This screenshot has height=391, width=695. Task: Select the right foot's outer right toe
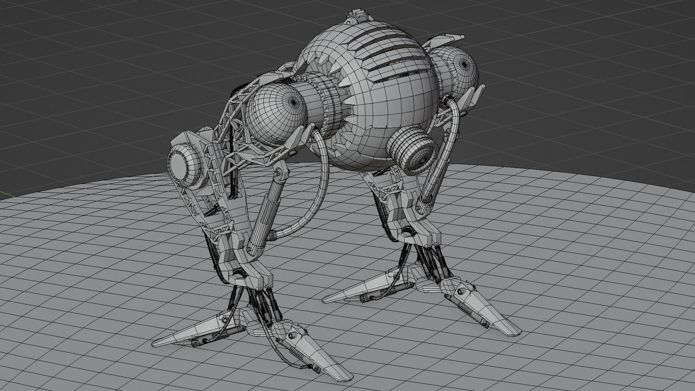pyautogui.click(x=485, y=308)
